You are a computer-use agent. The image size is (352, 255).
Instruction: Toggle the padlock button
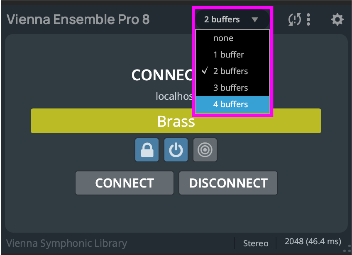tap(147, 149)
